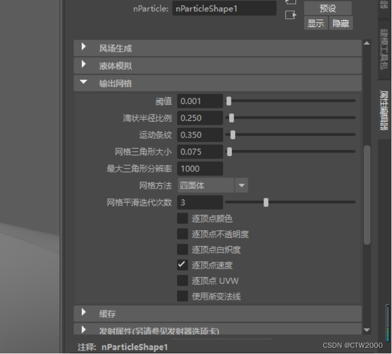Enable 逐顶点 UVW checkbox

[x=183, y=280]
